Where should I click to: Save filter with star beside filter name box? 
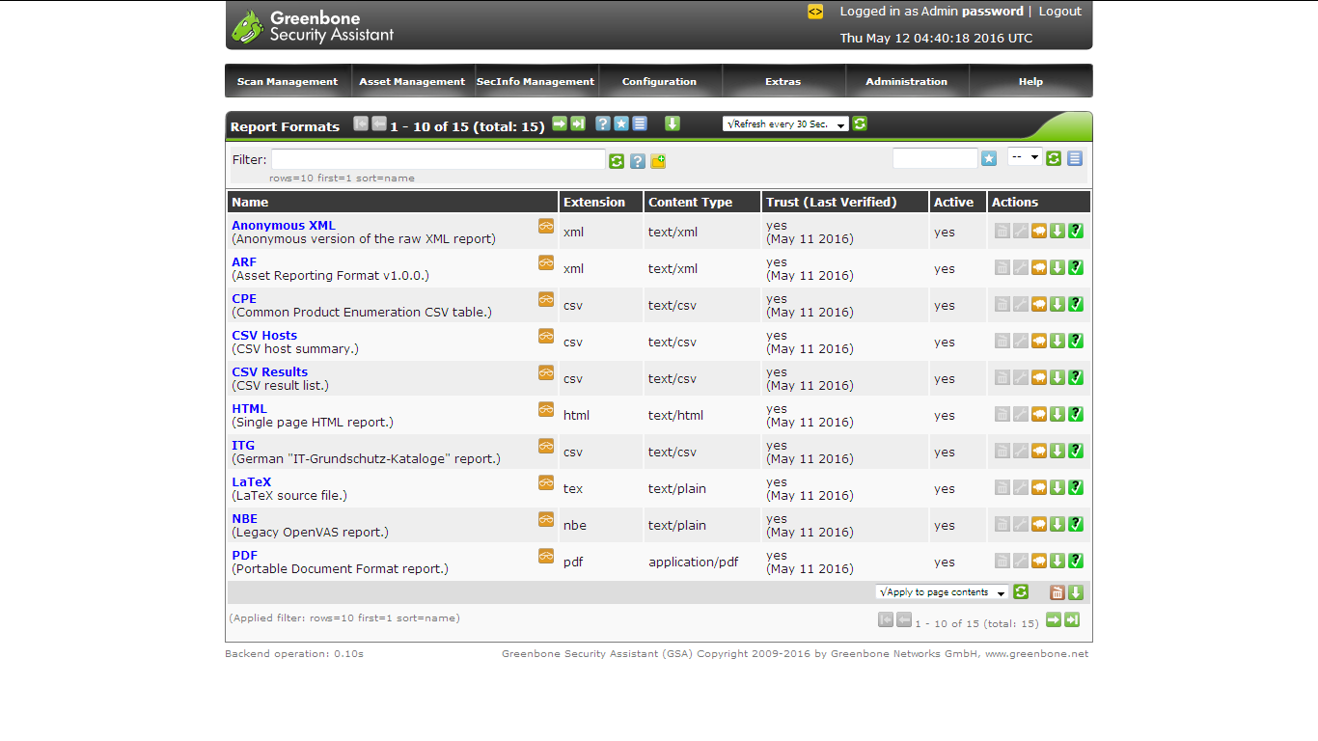pyautogui.click(x=989, y=158)
